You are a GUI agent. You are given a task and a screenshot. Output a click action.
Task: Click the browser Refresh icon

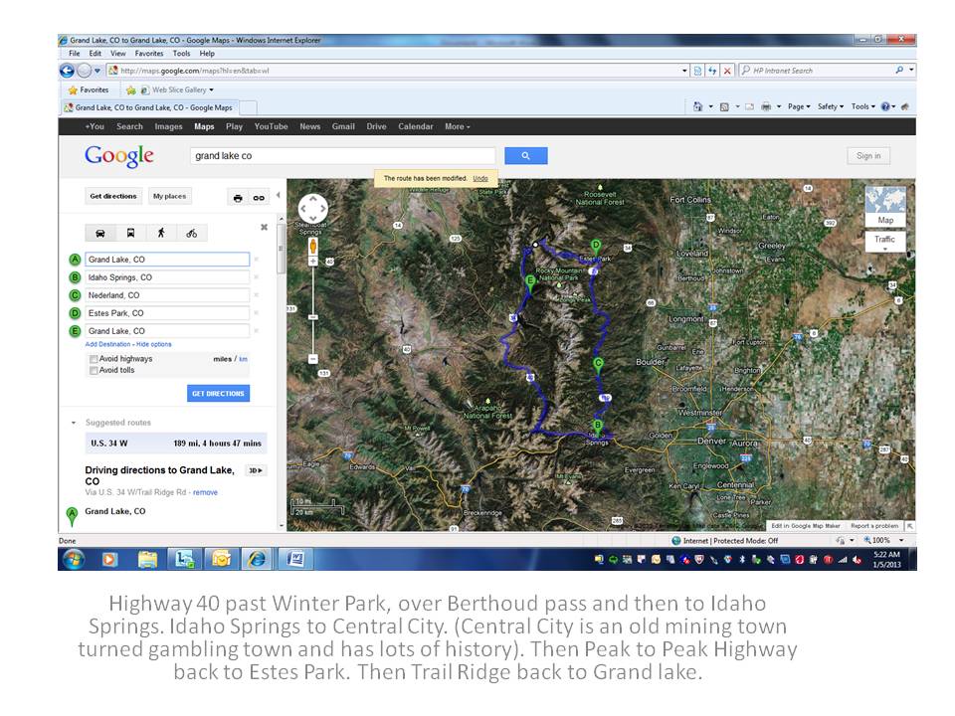pos(712,71)
